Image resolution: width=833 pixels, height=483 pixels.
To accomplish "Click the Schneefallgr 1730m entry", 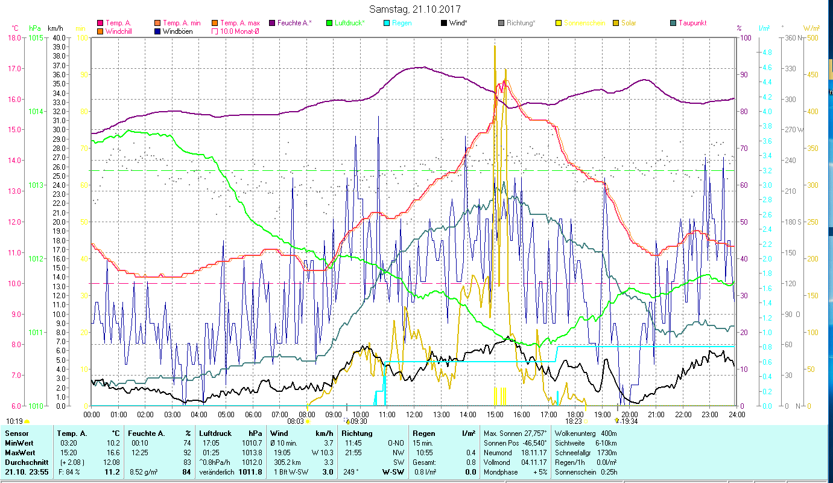I will [x=585, y=453].
